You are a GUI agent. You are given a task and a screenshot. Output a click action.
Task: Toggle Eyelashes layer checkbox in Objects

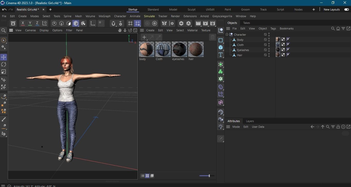265,50
